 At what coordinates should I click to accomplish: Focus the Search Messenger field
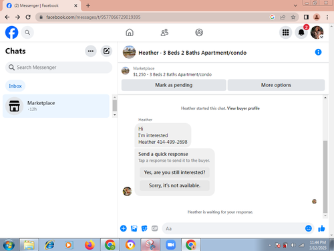point(59,68)
